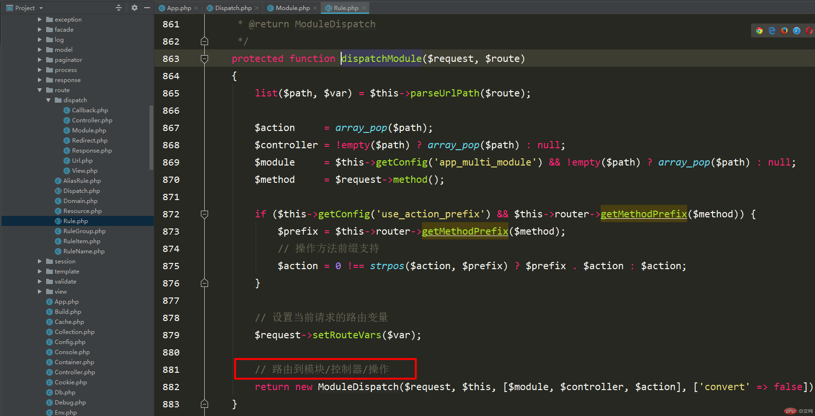
Task: Click getMethodPrefix reference on line 873
Action: (x=465, y=231)
